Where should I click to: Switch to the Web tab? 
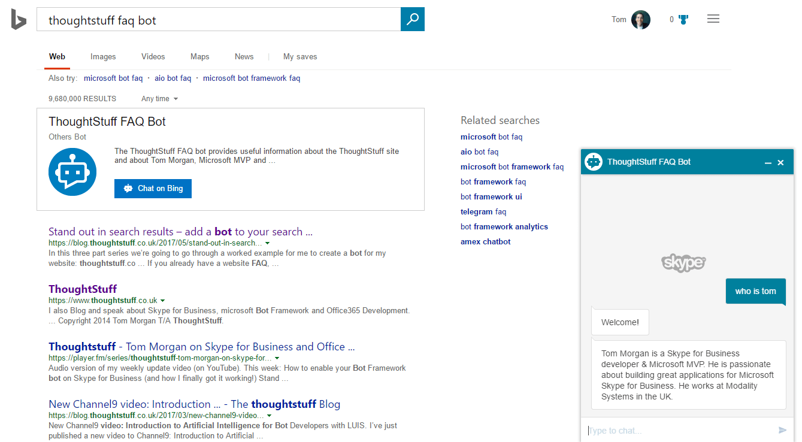point(57,57)
